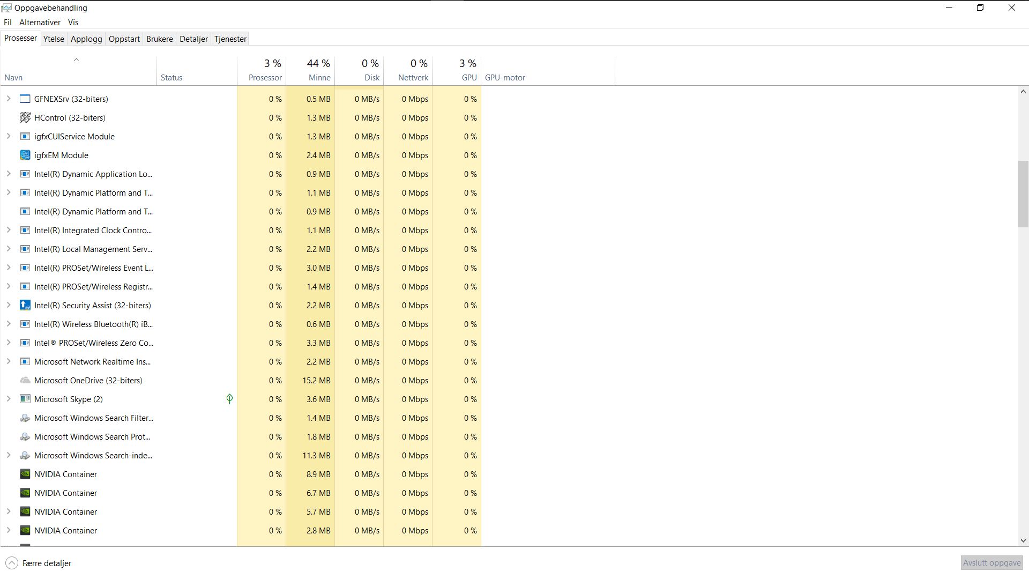
Task: Switch to the Tjenester tab
Action: (230, 39)
